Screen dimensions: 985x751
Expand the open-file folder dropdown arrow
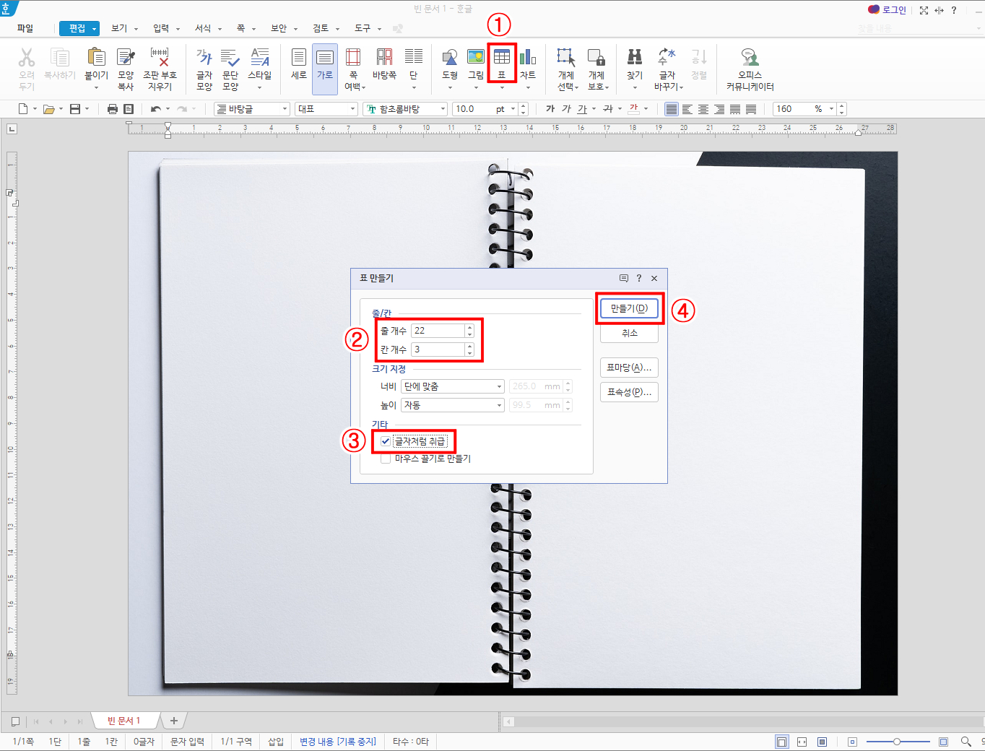click(x=61, y=109)
